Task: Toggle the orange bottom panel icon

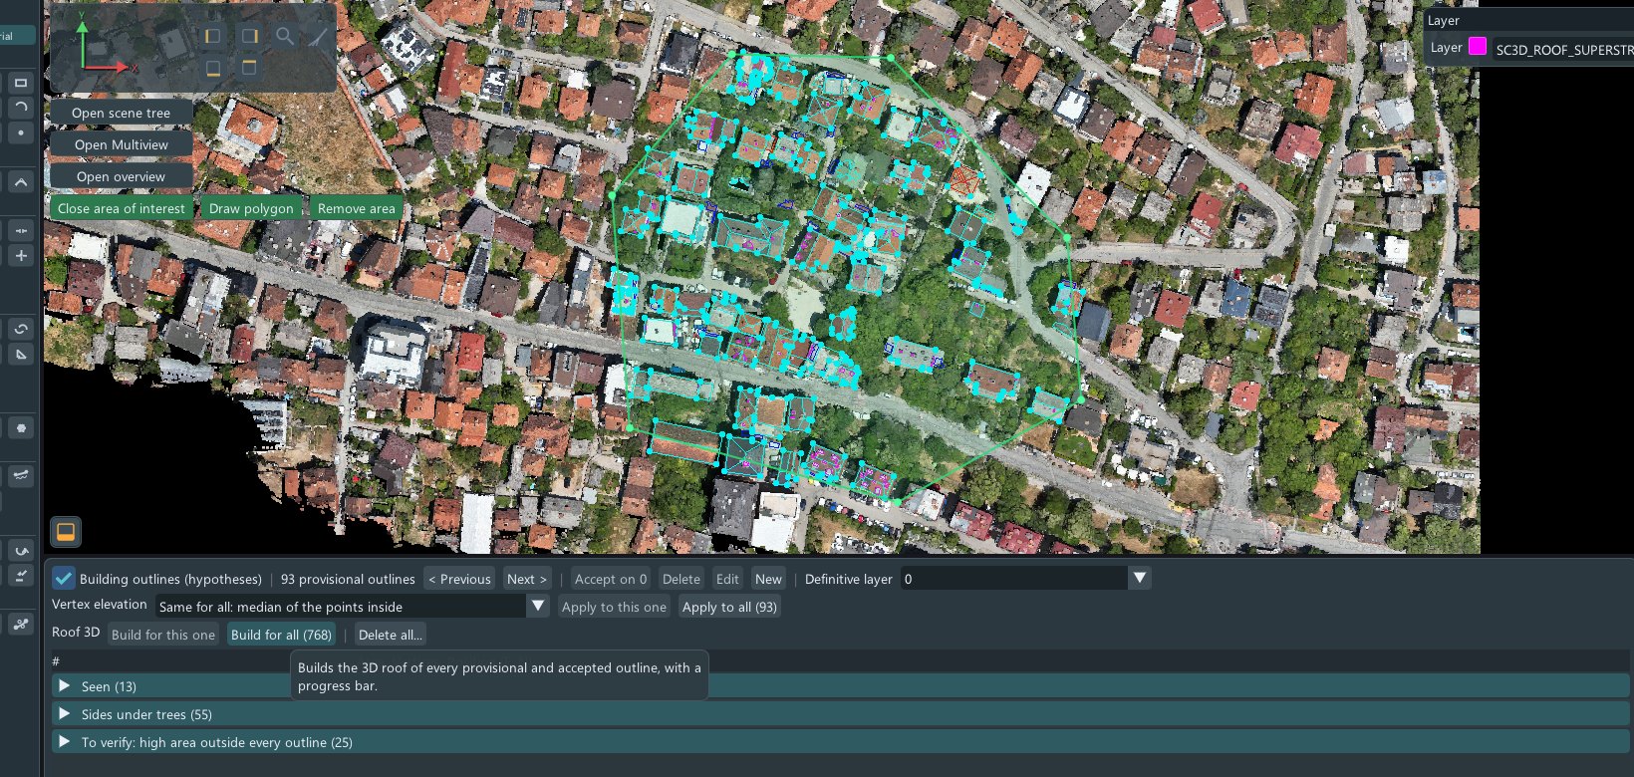Action: point(66,532)
